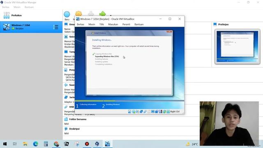Switch to VirtualBox Manager cube taskbar icon
This screenshot has width=263, height=148.
point(97,144)
